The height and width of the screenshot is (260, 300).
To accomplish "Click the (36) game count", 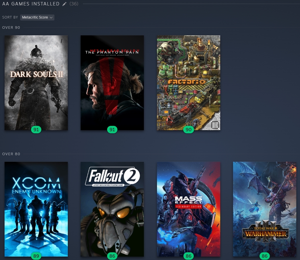I will pyautogui.click(x=74, y=4).
